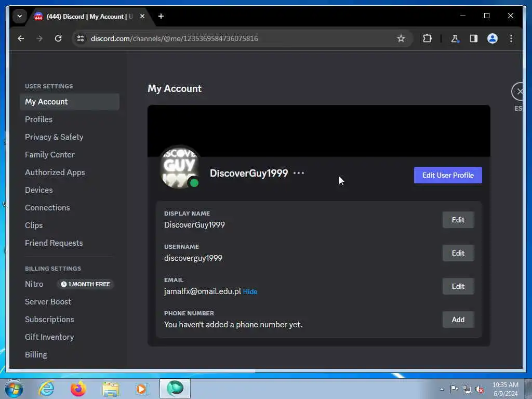
Task: Click Edit User Profile button
Action: [x=448, y=175]
